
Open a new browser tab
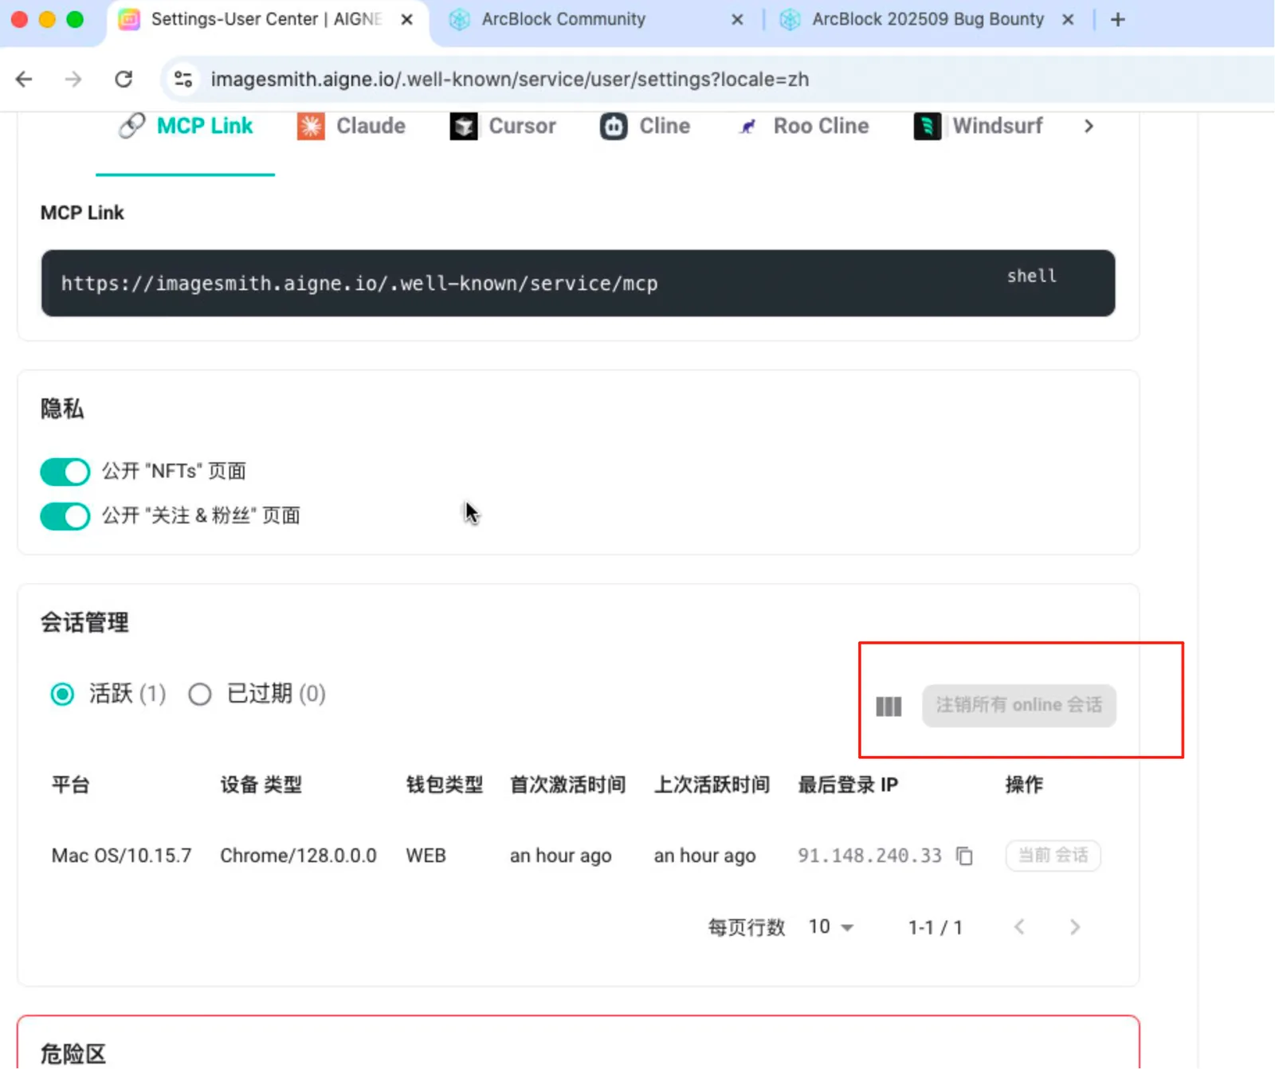coord(1118,19)
